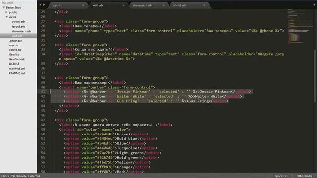Collapse the views folder arrow
317x178 pixels.
pyautogui.click(x=6, y=17)
